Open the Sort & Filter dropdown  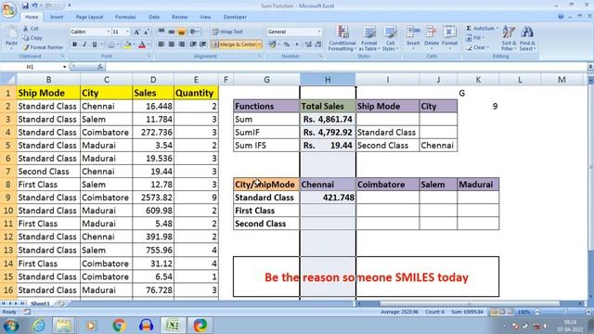click(x=509, y=38)
